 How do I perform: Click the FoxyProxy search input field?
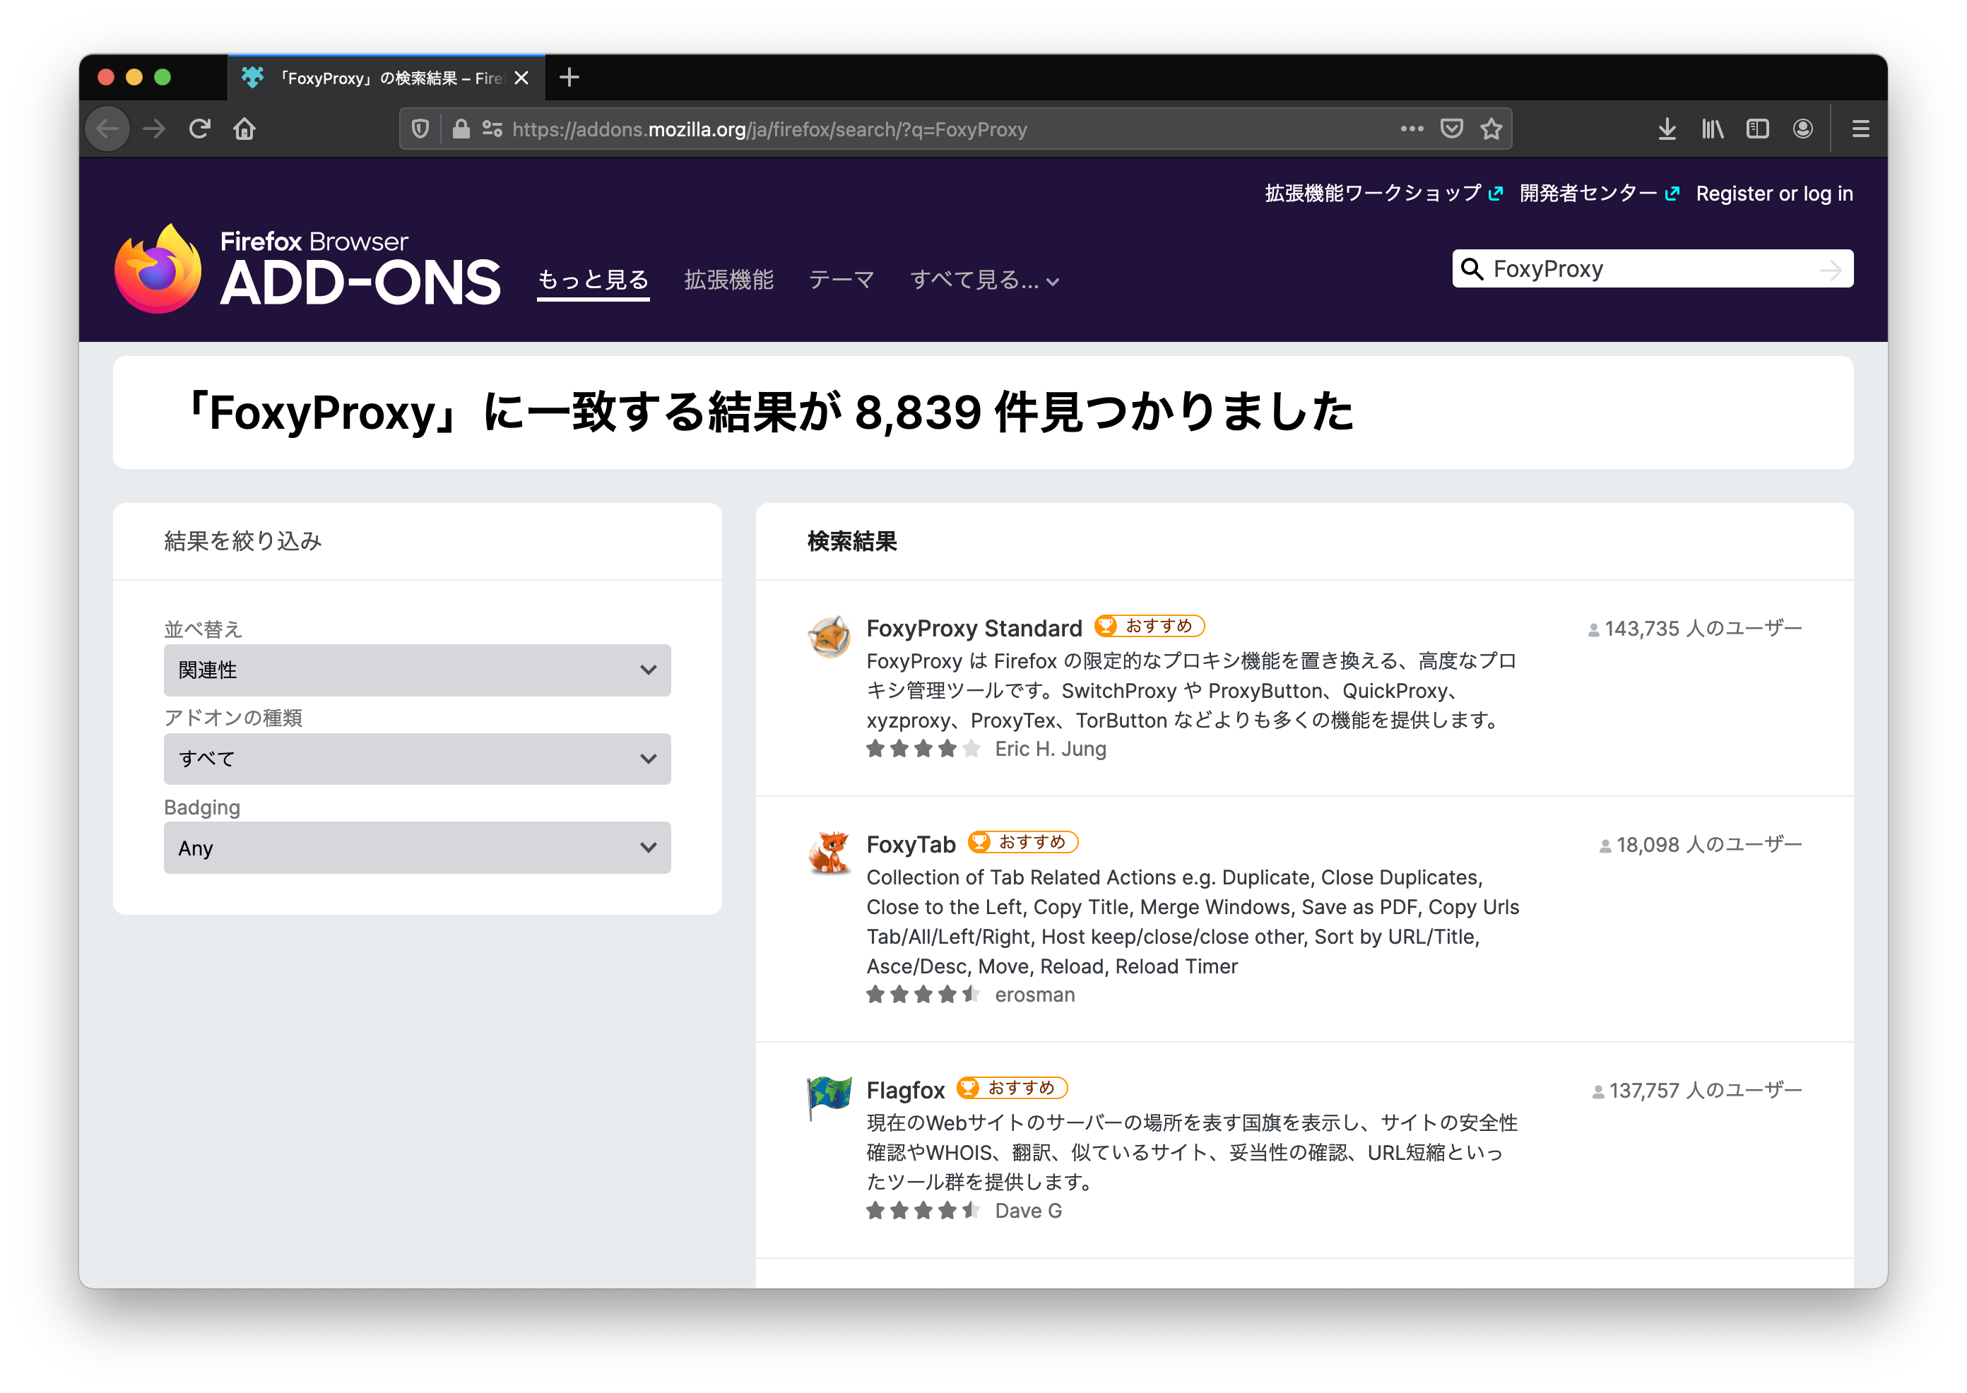pyautogui.click(x=1650, y=269)
